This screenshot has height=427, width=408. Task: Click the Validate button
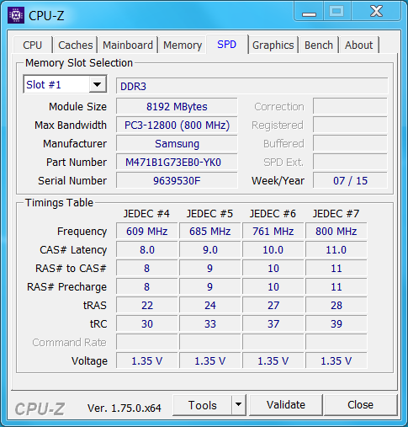point(286,405)
